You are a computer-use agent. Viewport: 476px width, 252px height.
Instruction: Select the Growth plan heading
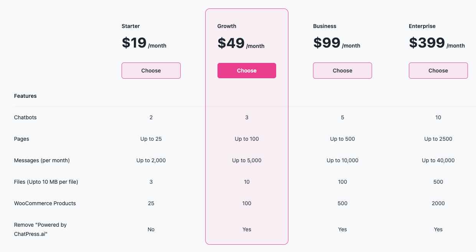coord(227,26)
